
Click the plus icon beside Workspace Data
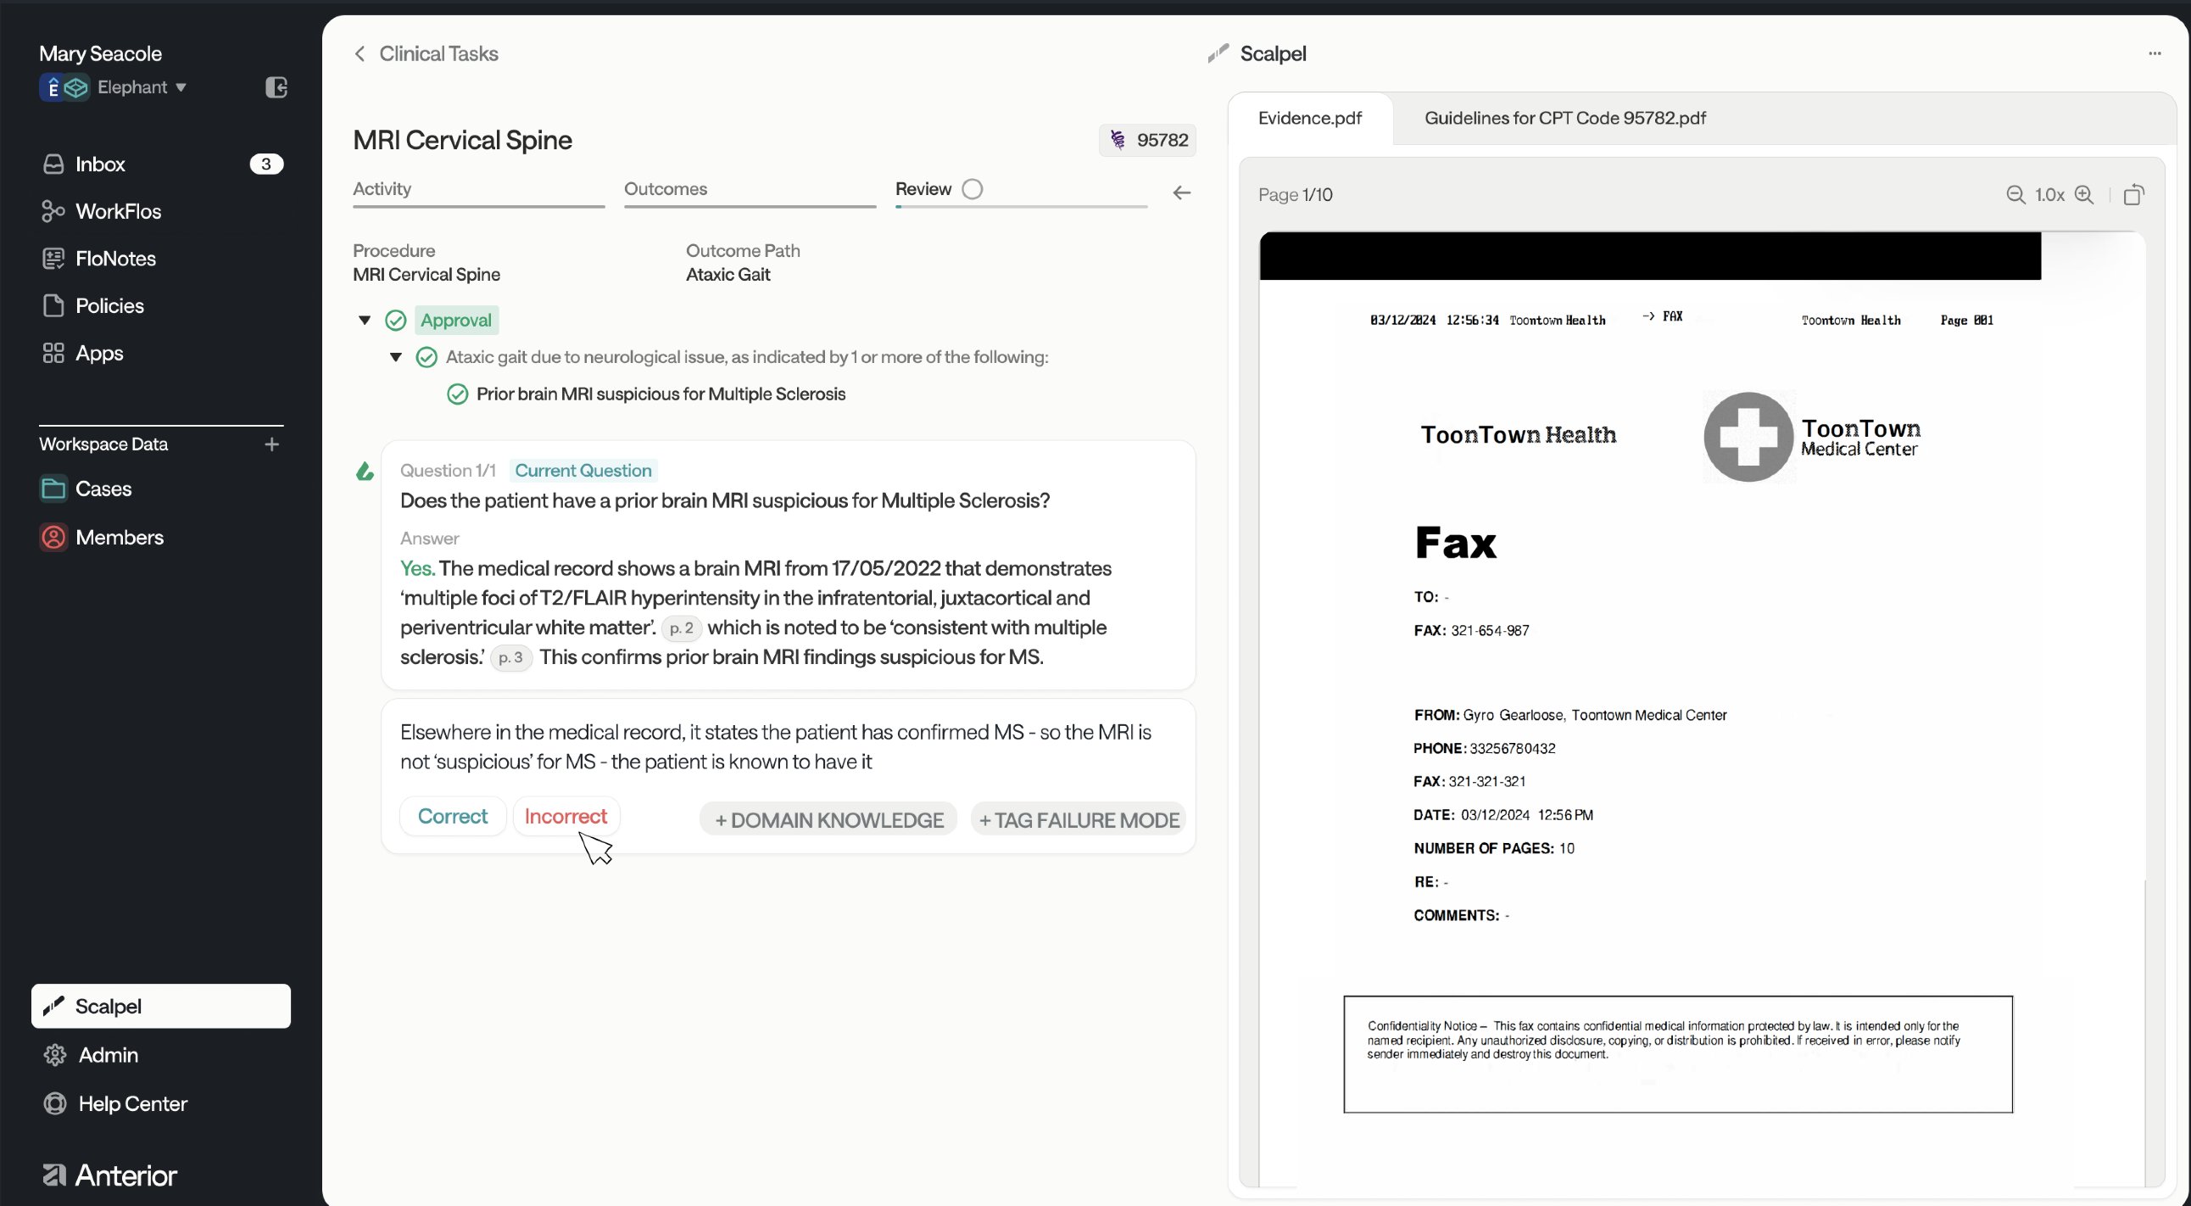pyautogui.click(x=271, y=444)
